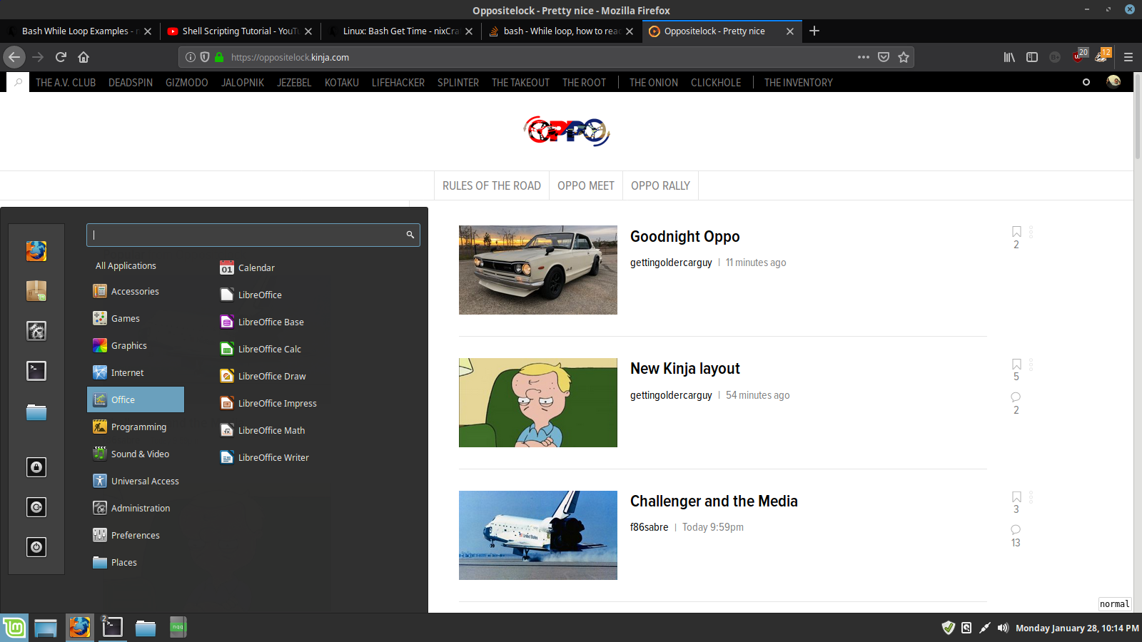Click the Quit power icon in menu
This screenshot has height=642, width=1142.
(x=36, y=547)
